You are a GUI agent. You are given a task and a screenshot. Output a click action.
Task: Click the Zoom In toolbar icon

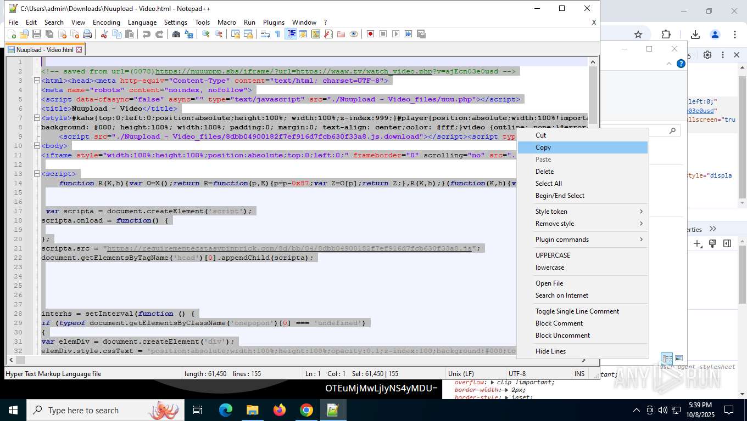[x=206, y=34]
